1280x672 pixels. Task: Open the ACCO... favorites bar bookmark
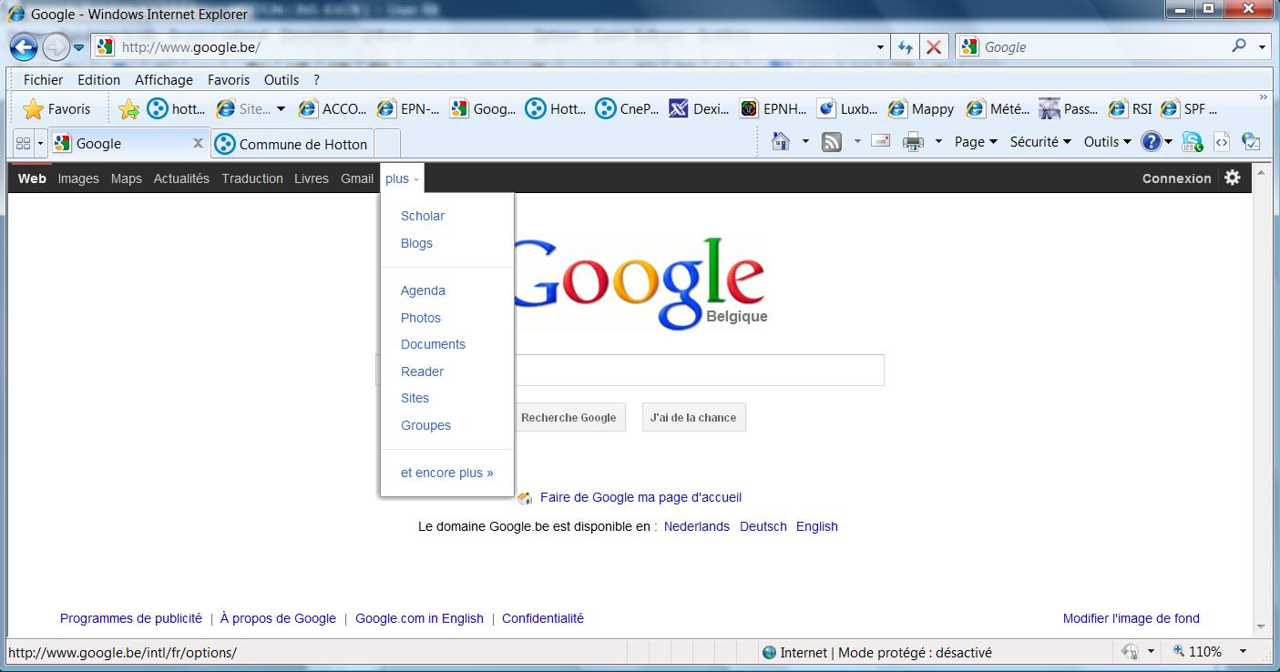[x=333, y=109]
